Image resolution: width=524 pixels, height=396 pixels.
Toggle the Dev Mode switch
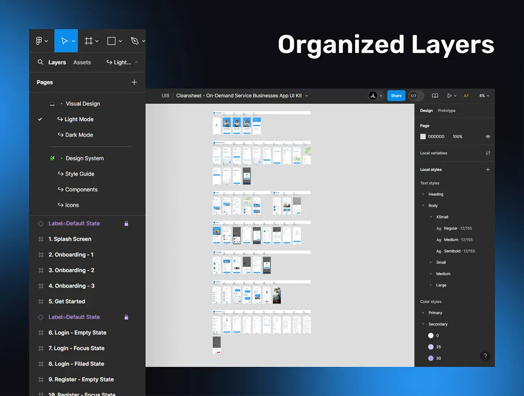pyautogui.click(x=416, y=96)
